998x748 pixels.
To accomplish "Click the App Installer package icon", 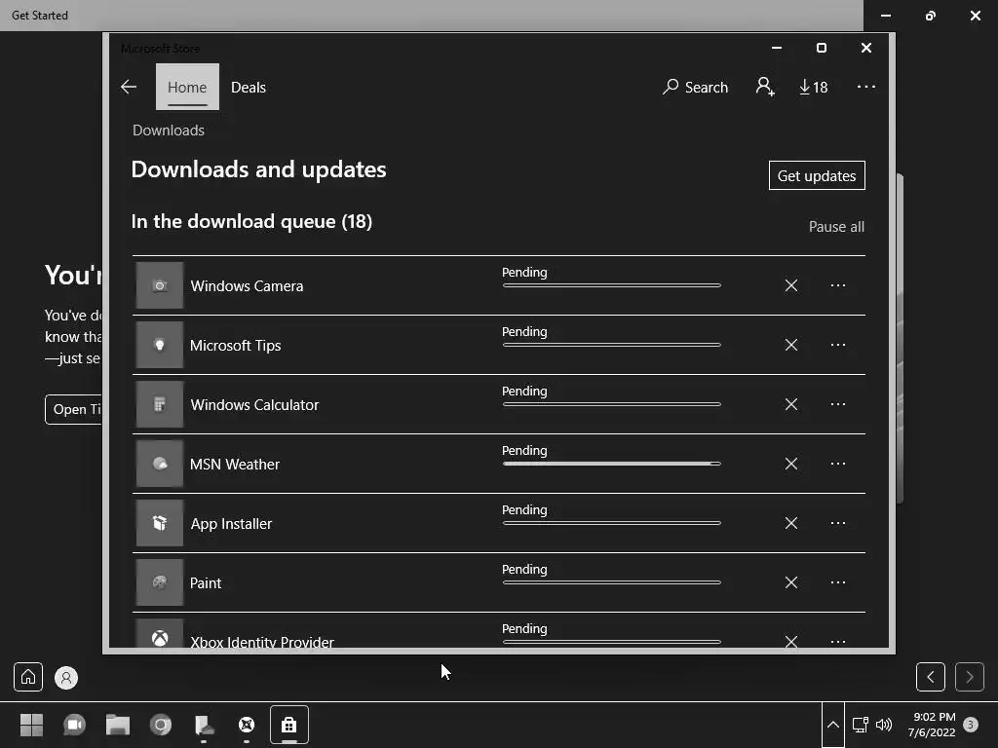I will [x=160, y=523].
